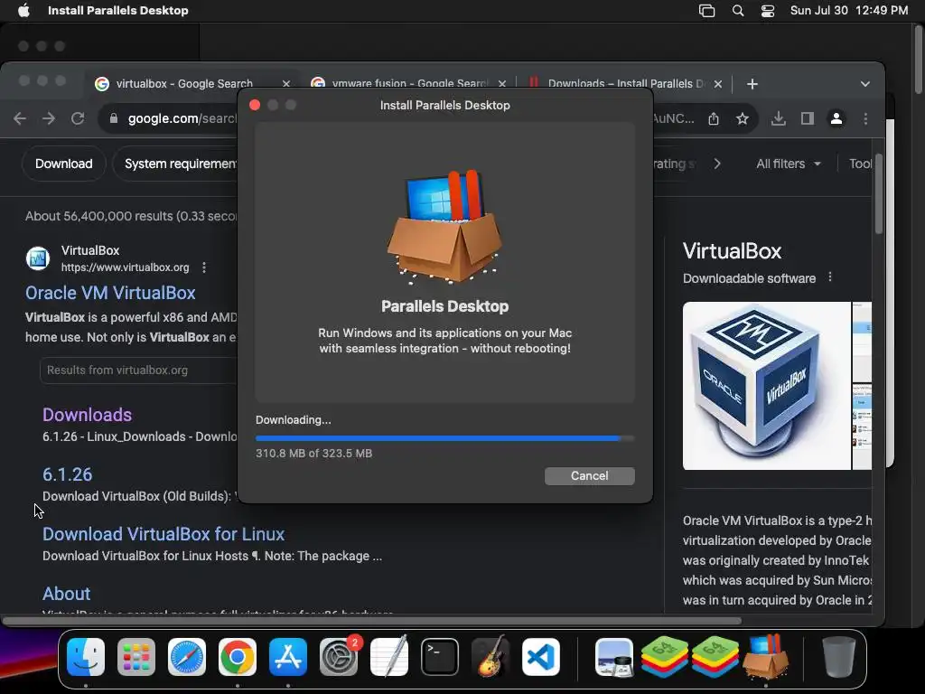Expand Chrome tab search dropdown
925x694 pixels.
864,84
